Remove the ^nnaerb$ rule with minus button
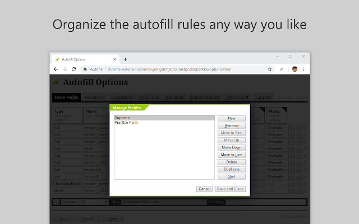The width and height of the screenshot is (359, 224). pos(292,170)
